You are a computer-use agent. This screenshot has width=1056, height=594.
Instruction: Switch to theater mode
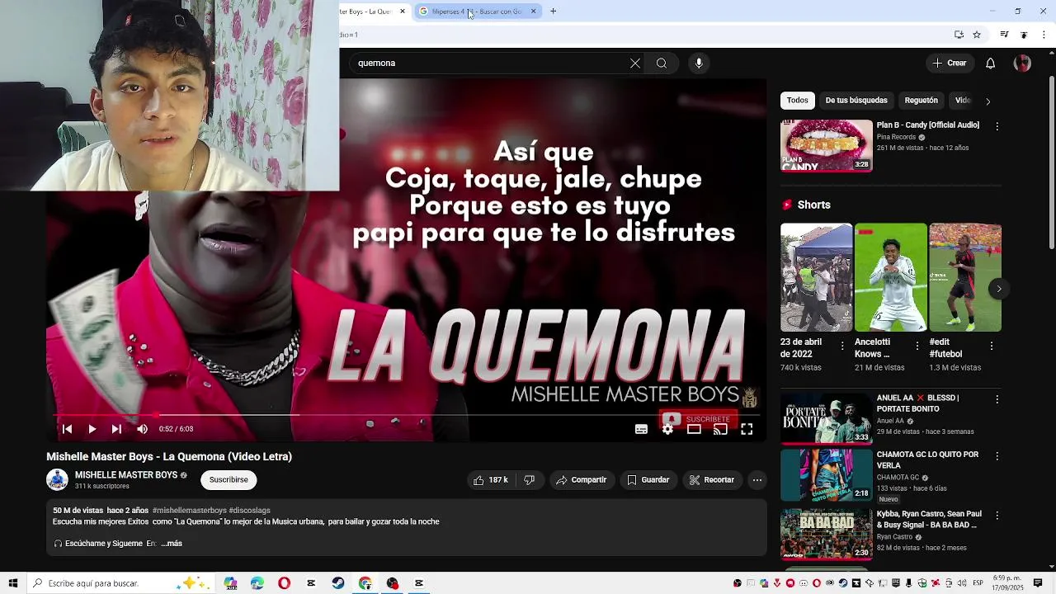694,429
